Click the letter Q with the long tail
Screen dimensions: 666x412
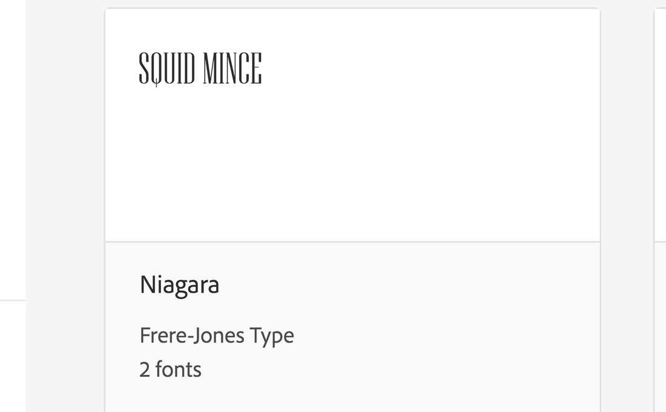[156, 69]
